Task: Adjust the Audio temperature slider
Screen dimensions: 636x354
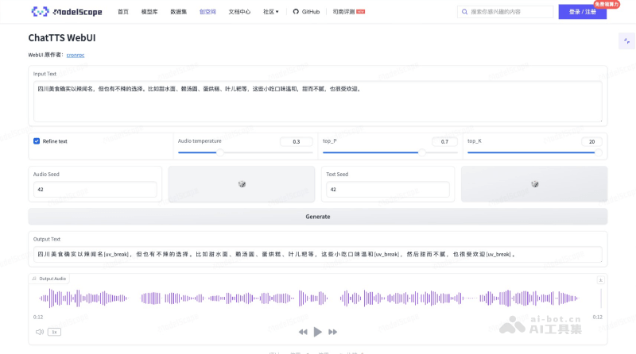Action: click(221, 152)
